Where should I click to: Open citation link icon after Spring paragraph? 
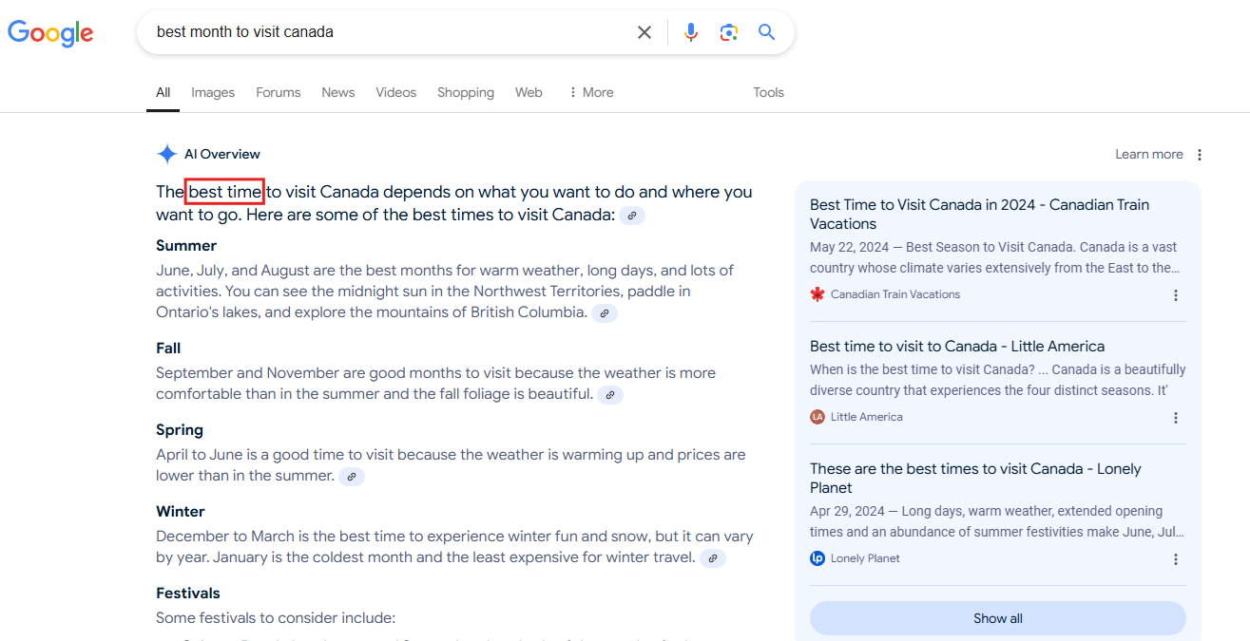click(x=352, y=477)
